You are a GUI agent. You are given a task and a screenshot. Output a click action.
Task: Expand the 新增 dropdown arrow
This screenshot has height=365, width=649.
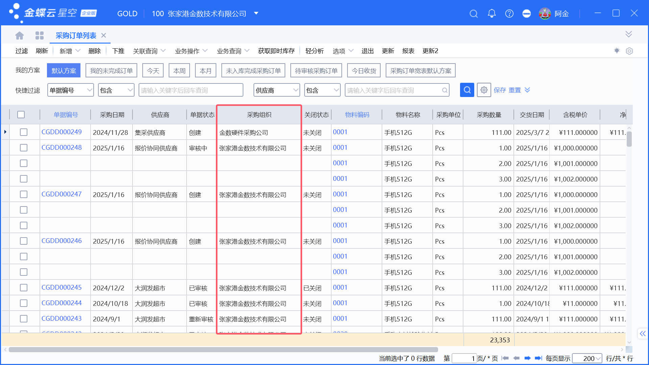[x=78, y=51]
